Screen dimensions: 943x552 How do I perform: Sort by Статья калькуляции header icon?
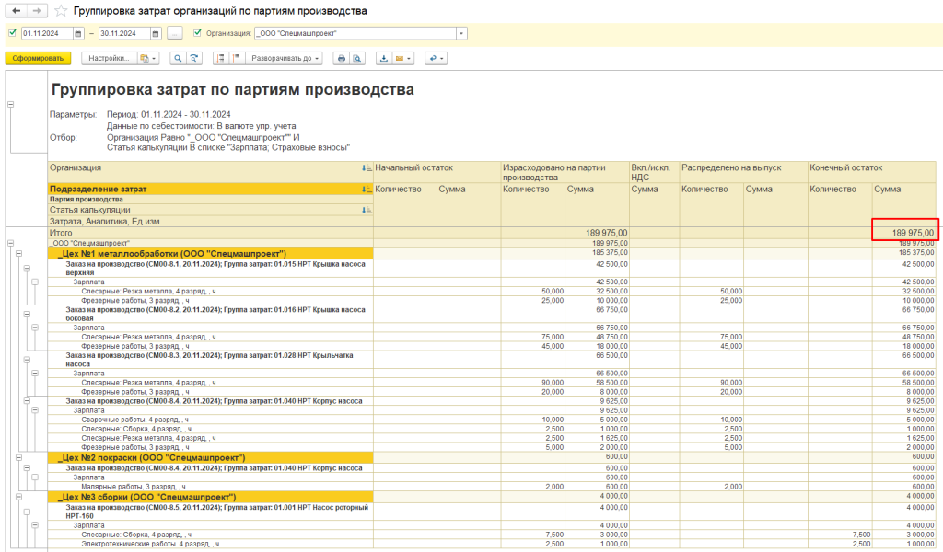367,211
